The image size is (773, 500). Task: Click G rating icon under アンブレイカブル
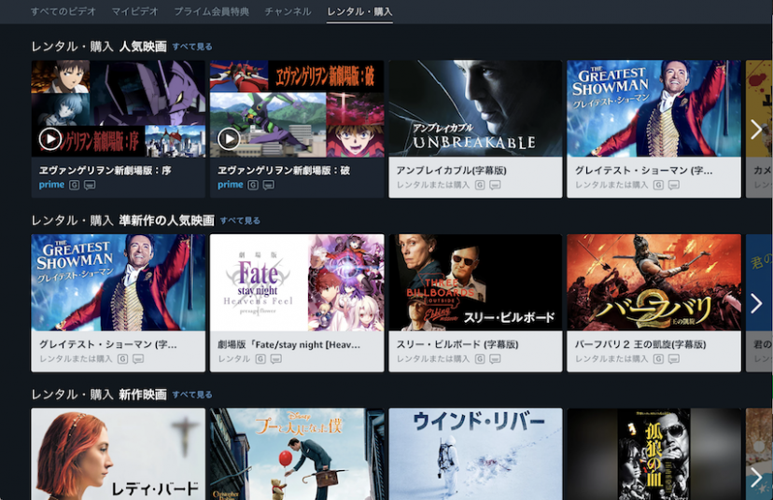[480, 186]
